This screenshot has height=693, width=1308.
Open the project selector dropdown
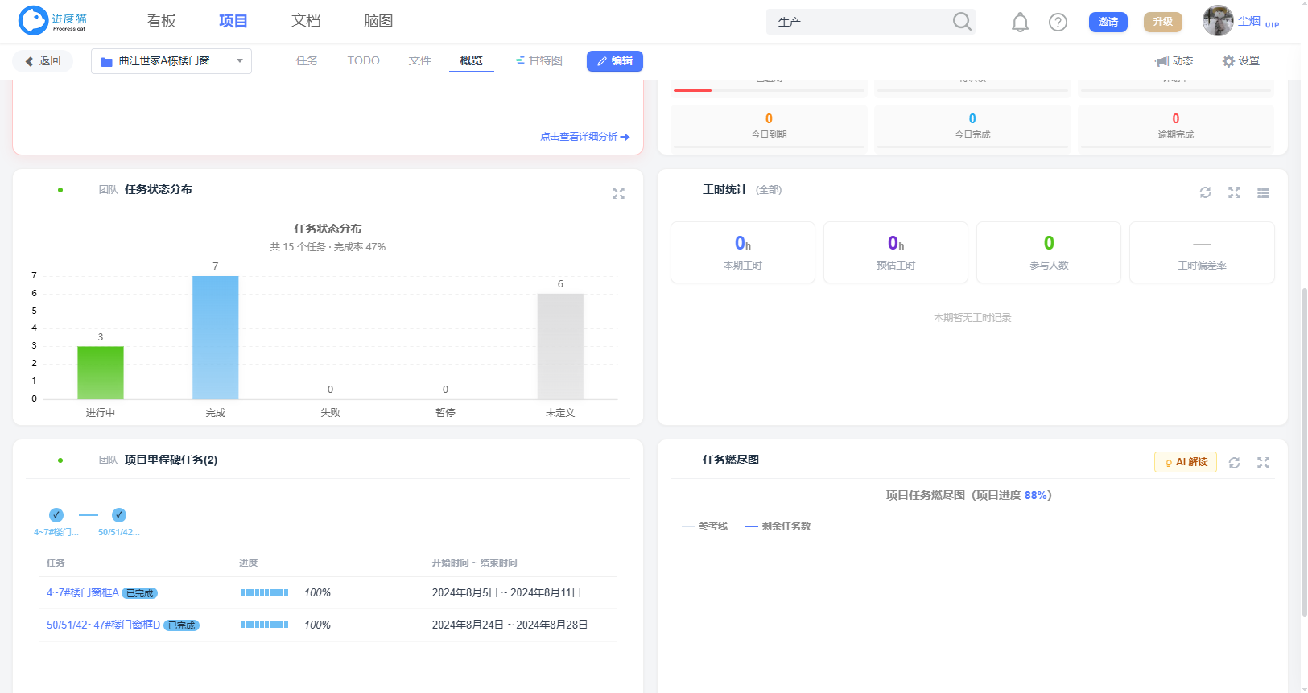tap(171, 61)
